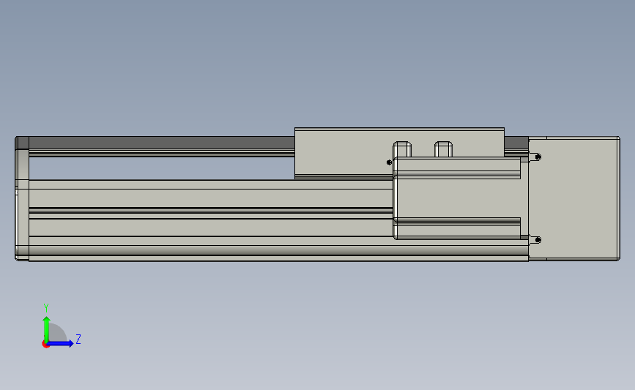Click the gray YZ plane quadrant on triad

pos(58,334)
